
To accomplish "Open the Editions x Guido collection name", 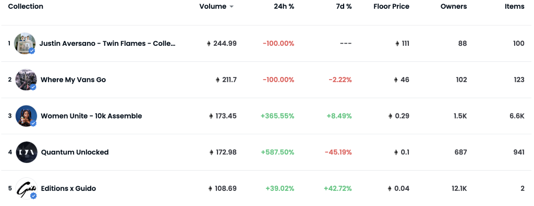I will (68, 188).
